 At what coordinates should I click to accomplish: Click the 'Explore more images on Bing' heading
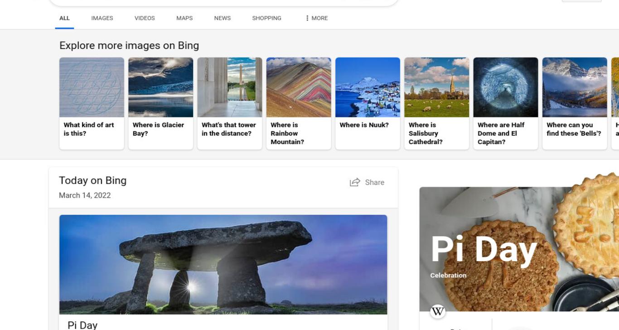[129, 45]
